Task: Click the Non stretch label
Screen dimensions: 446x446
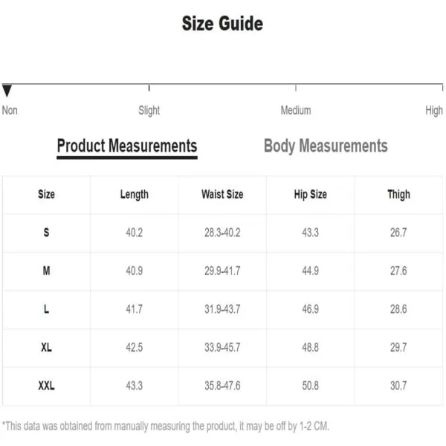Action: 10,110
